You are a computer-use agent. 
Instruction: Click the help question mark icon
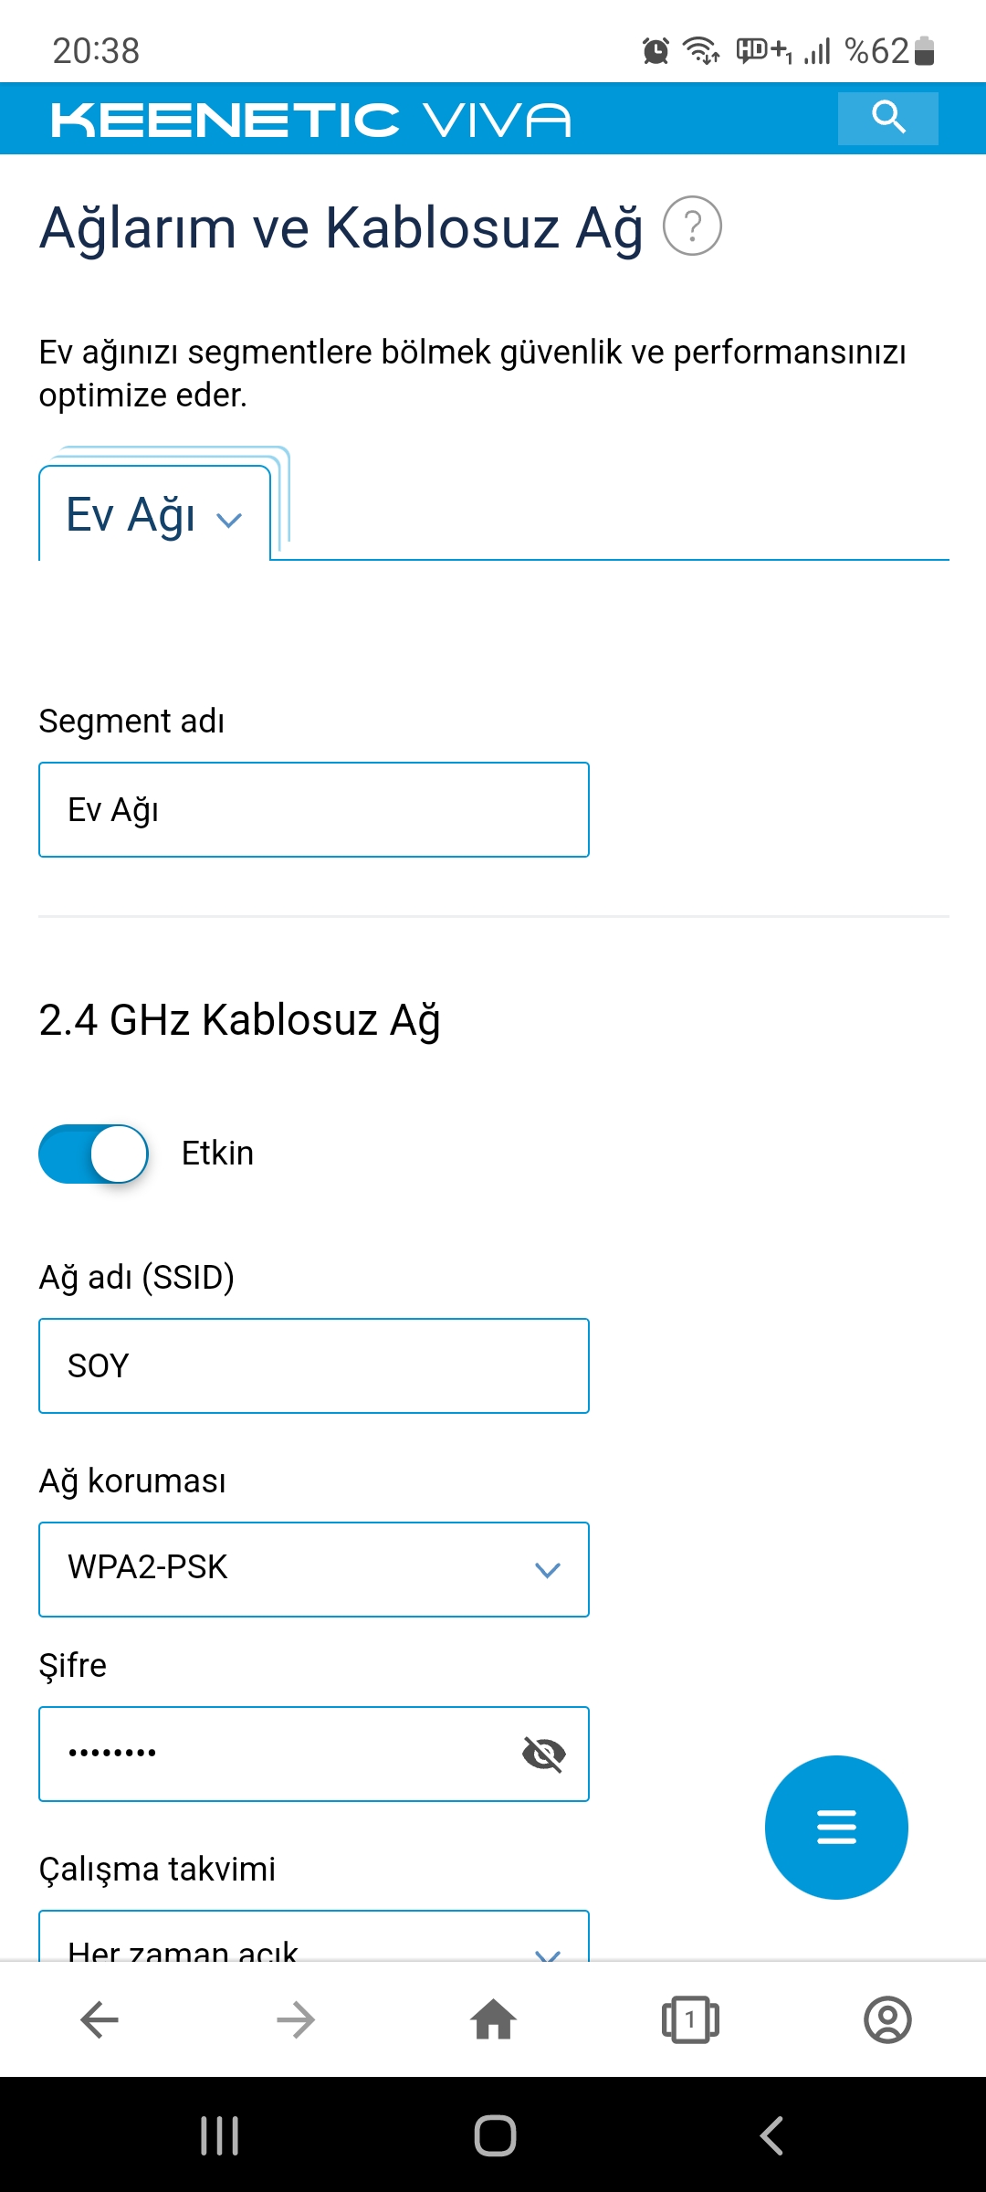(x=692, y=226)
